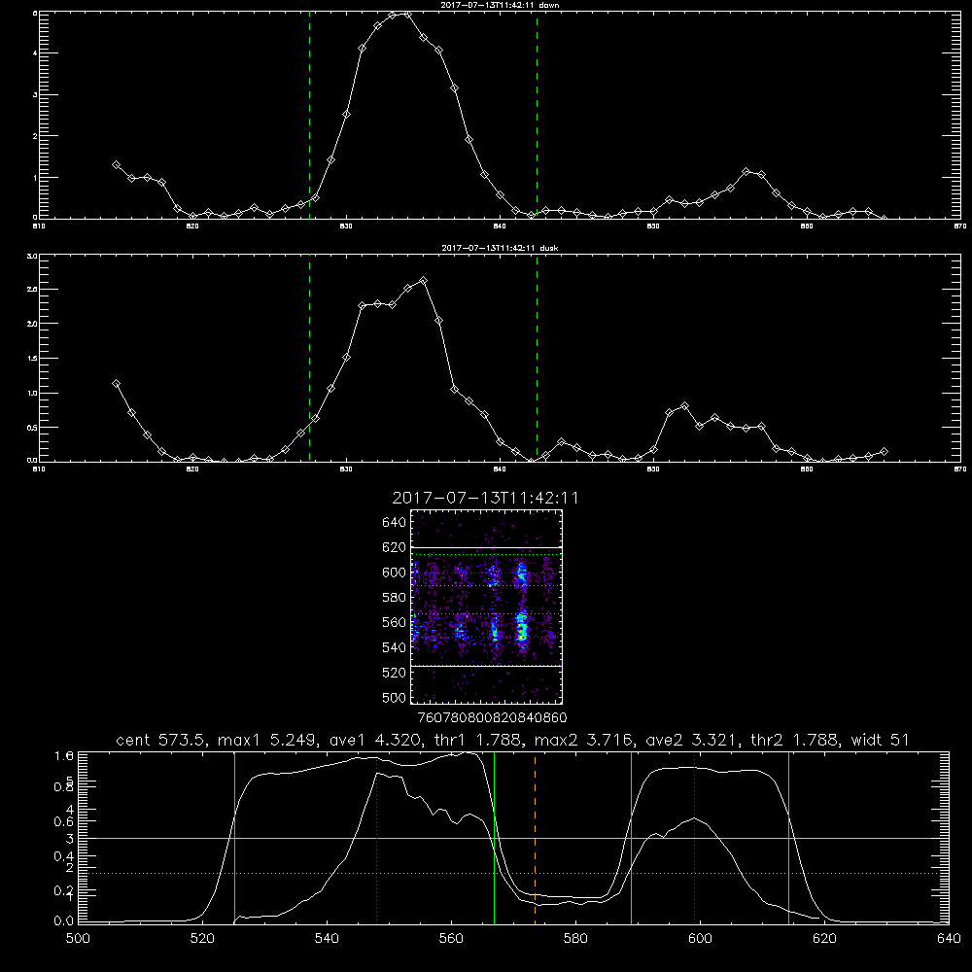Select the 'widt 51' value
972x972 pixels.
[x=881, y=740]
